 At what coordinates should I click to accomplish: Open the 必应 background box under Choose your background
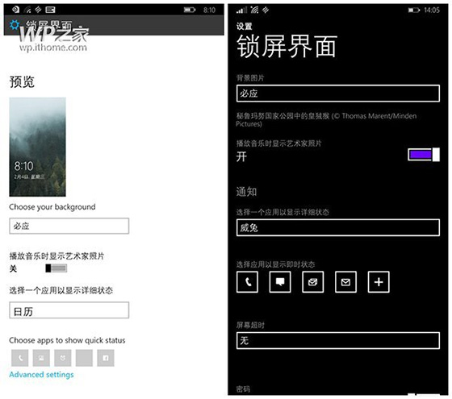pos(69,226)
